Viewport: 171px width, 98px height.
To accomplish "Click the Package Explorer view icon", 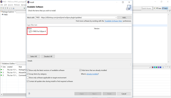I will pyautogui.click(x=1, y=12).
